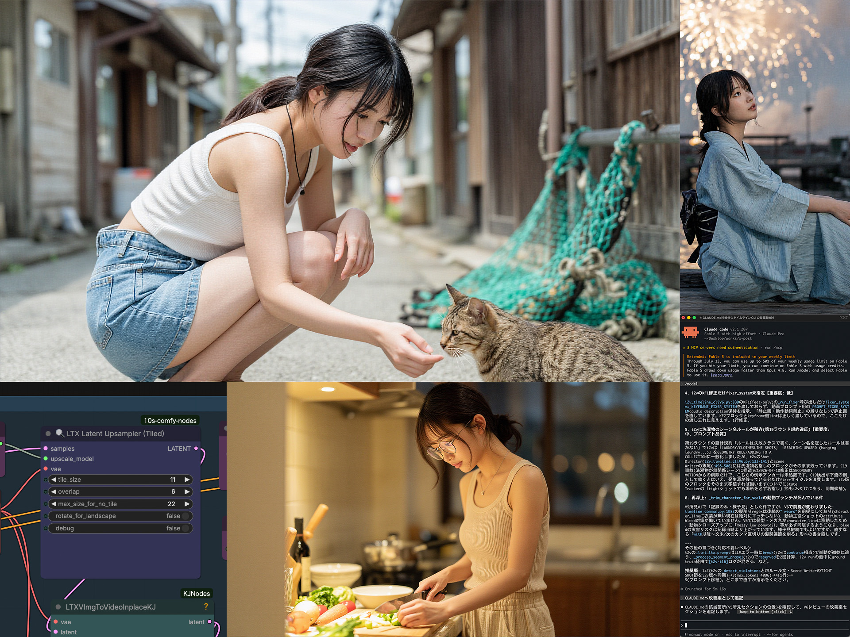Toggle the debug switch

(185, 528)
